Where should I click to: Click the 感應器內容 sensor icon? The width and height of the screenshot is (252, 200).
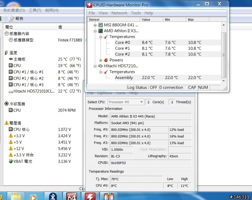tap(6, 34)
